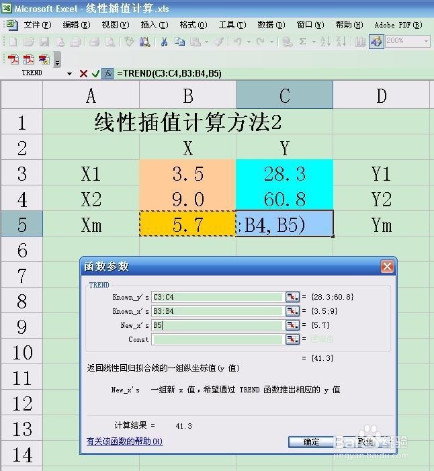Viewport: 434px width, 471px height.
Task: Close the 函数参数 dialog
Action: coord(387,267)
